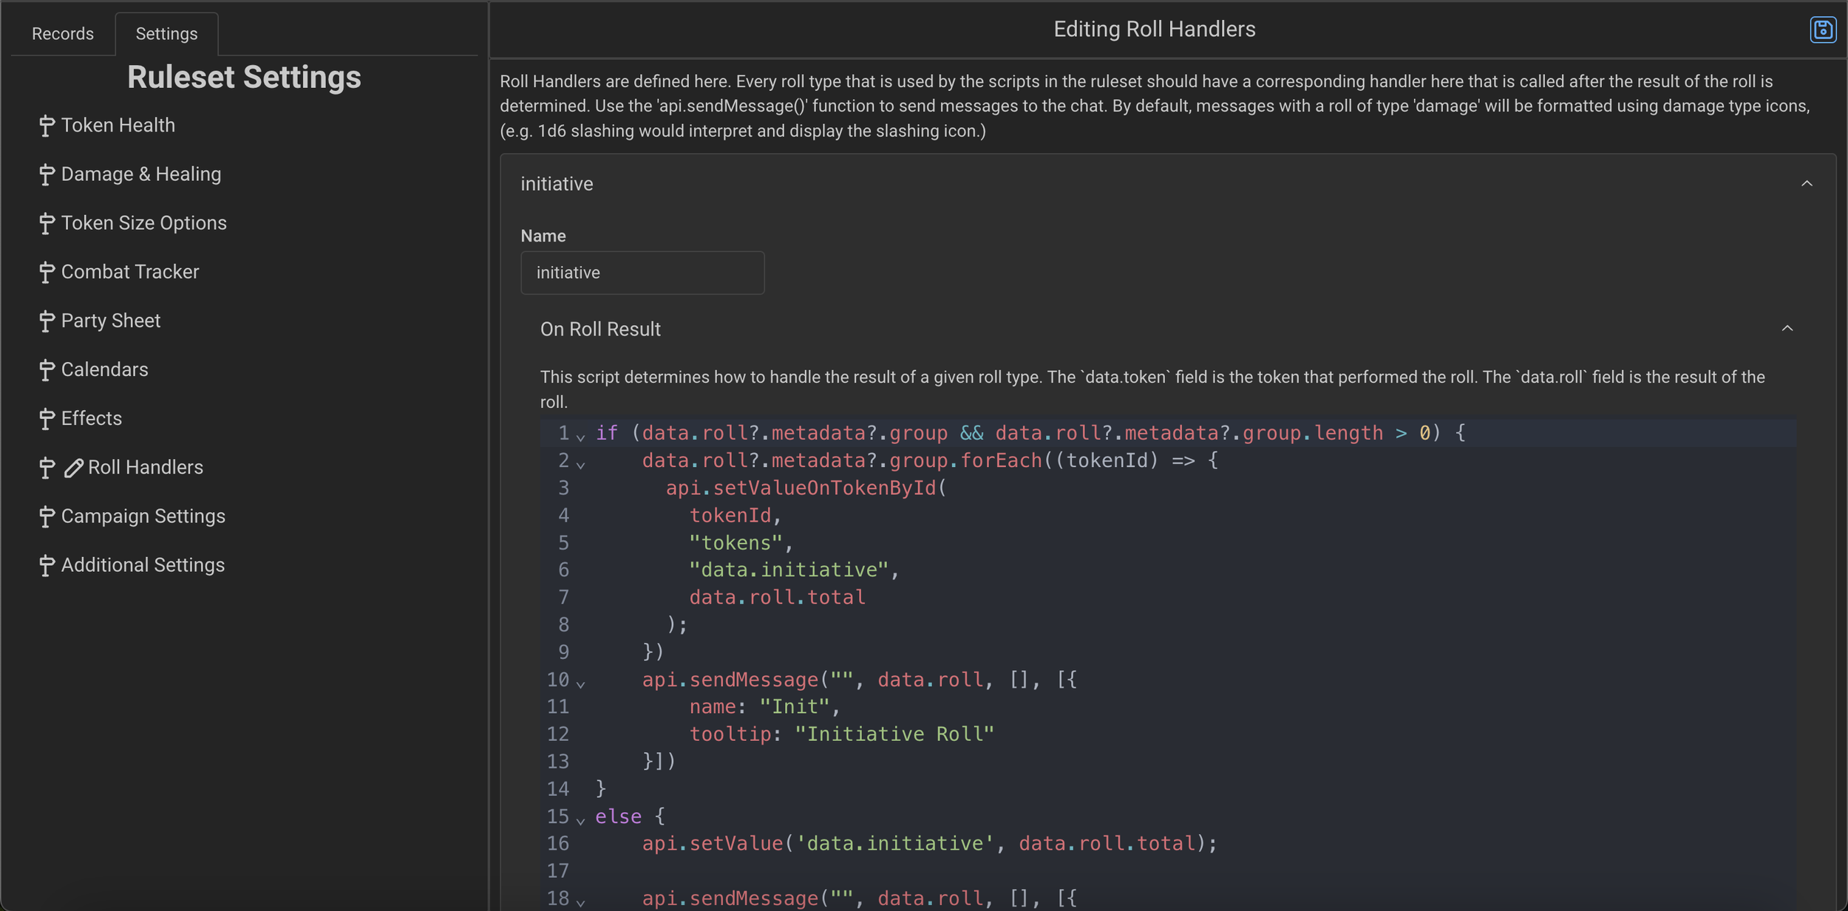Viewport: 1848px width, 911px height.
Task: Click the signpost icon beside Calendars
Action: (47, 370)
